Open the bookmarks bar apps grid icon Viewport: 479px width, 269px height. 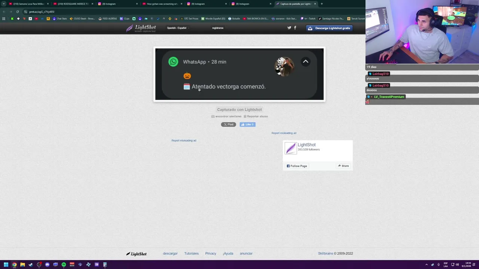coord(4,19)
